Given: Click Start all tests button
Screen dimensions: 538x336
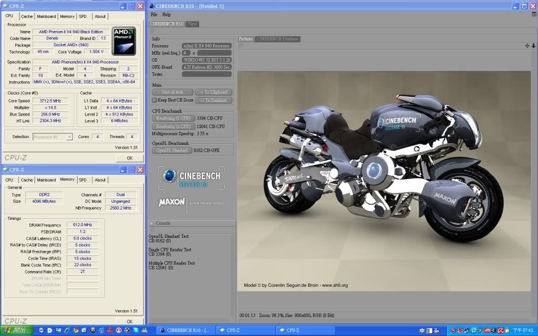Looking at the screenshot, I should coord(172,92).
